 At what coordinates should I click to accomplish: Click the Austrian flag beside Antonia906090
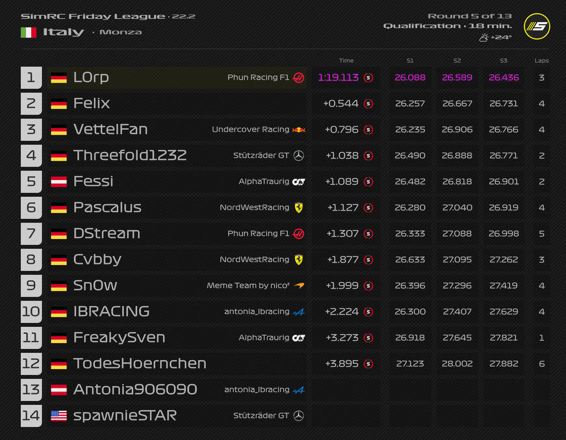pyautogui.click(x=59, y=389)
